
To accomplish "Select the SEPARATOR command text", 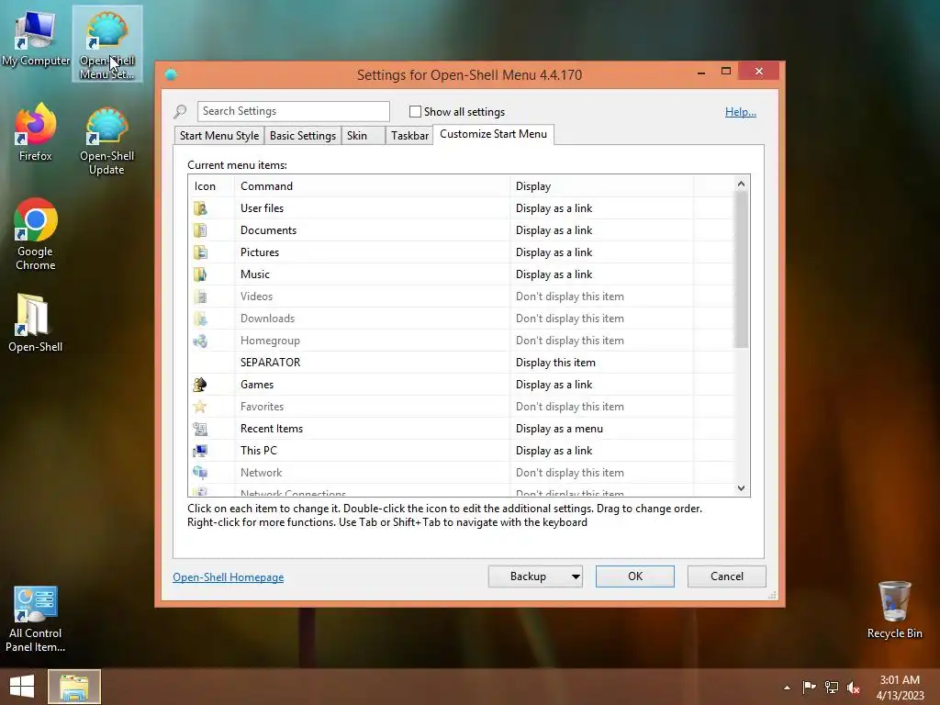I will [271, 363].
